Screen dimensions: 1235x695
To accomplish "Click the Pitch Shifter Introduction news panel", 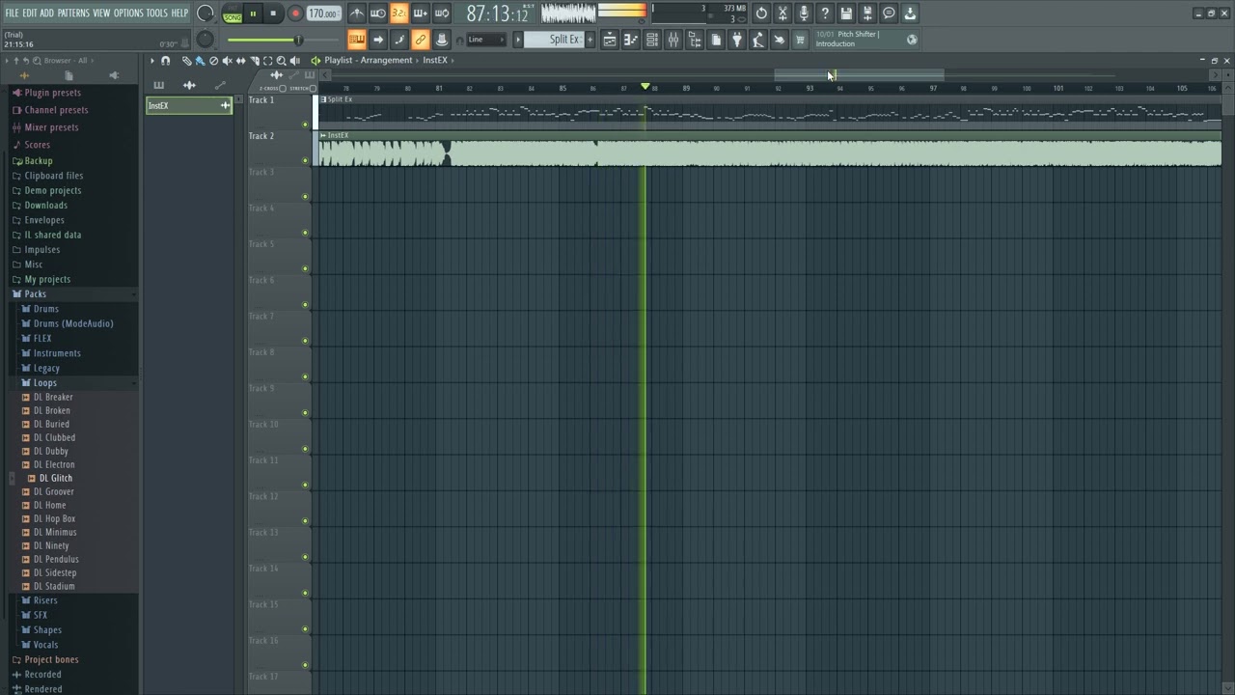I will 865,40.
